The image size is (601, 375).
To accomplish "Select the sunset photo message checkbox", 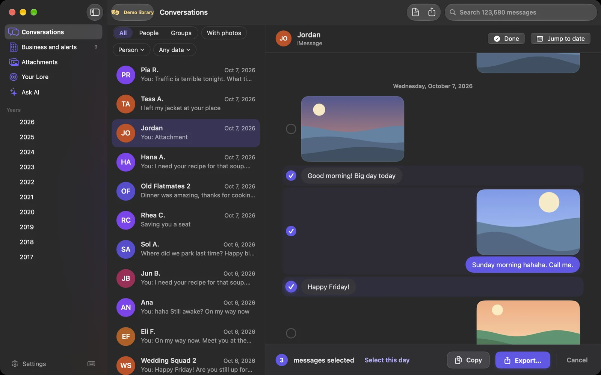I will pos(291,129).
